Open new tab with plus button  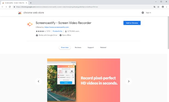(31, 3)
